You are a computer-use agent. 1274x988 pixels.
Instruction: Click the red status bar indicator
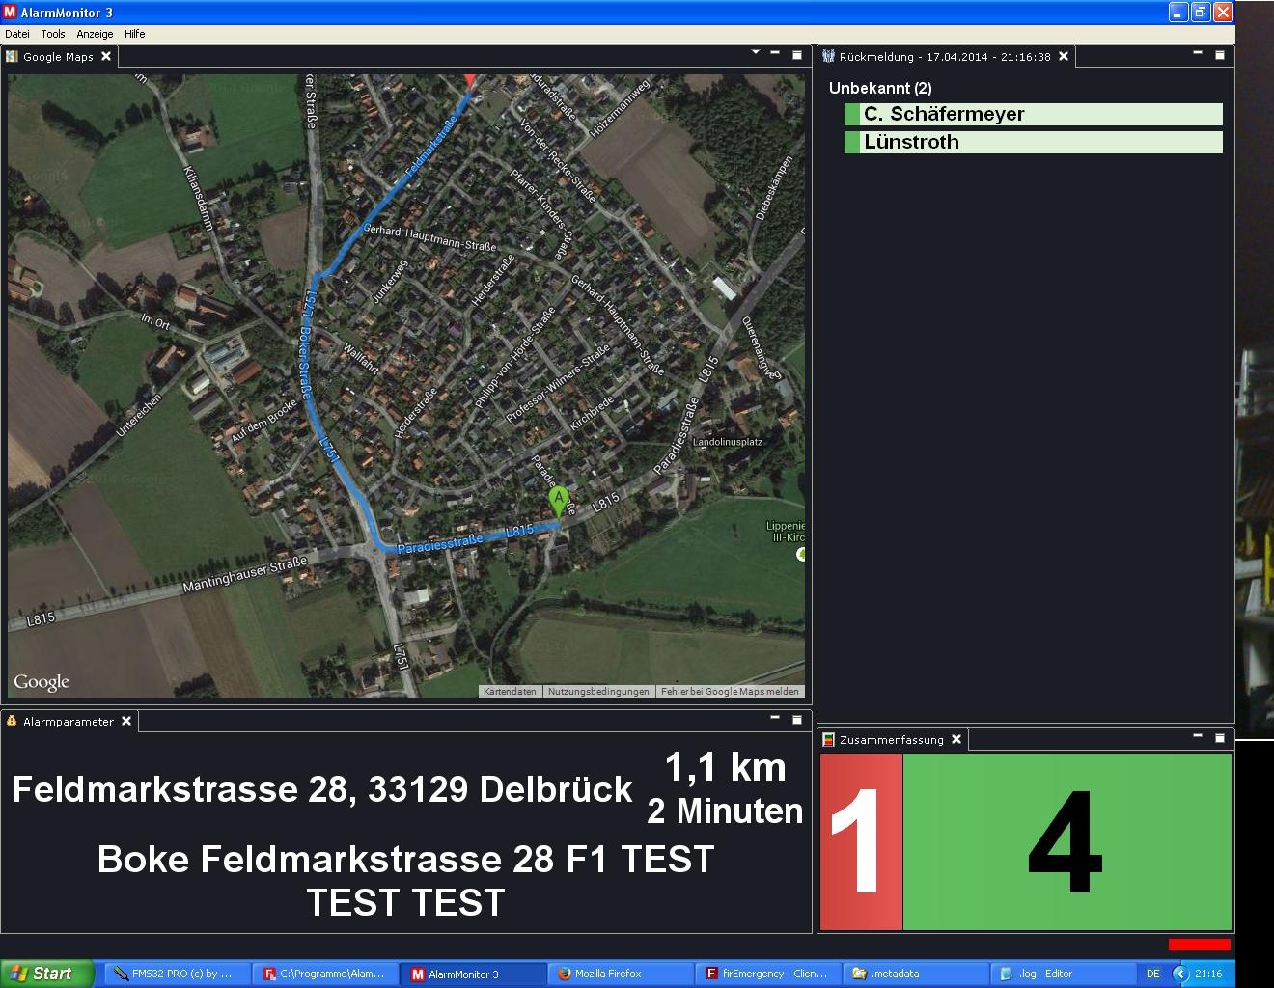click(x=1199, y=945)
